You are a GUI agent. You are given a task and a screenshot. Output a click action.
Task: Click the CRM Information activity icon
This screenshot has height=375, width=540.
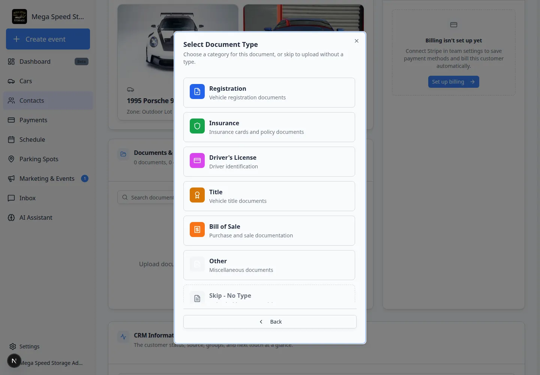click(x=123, y=337)
